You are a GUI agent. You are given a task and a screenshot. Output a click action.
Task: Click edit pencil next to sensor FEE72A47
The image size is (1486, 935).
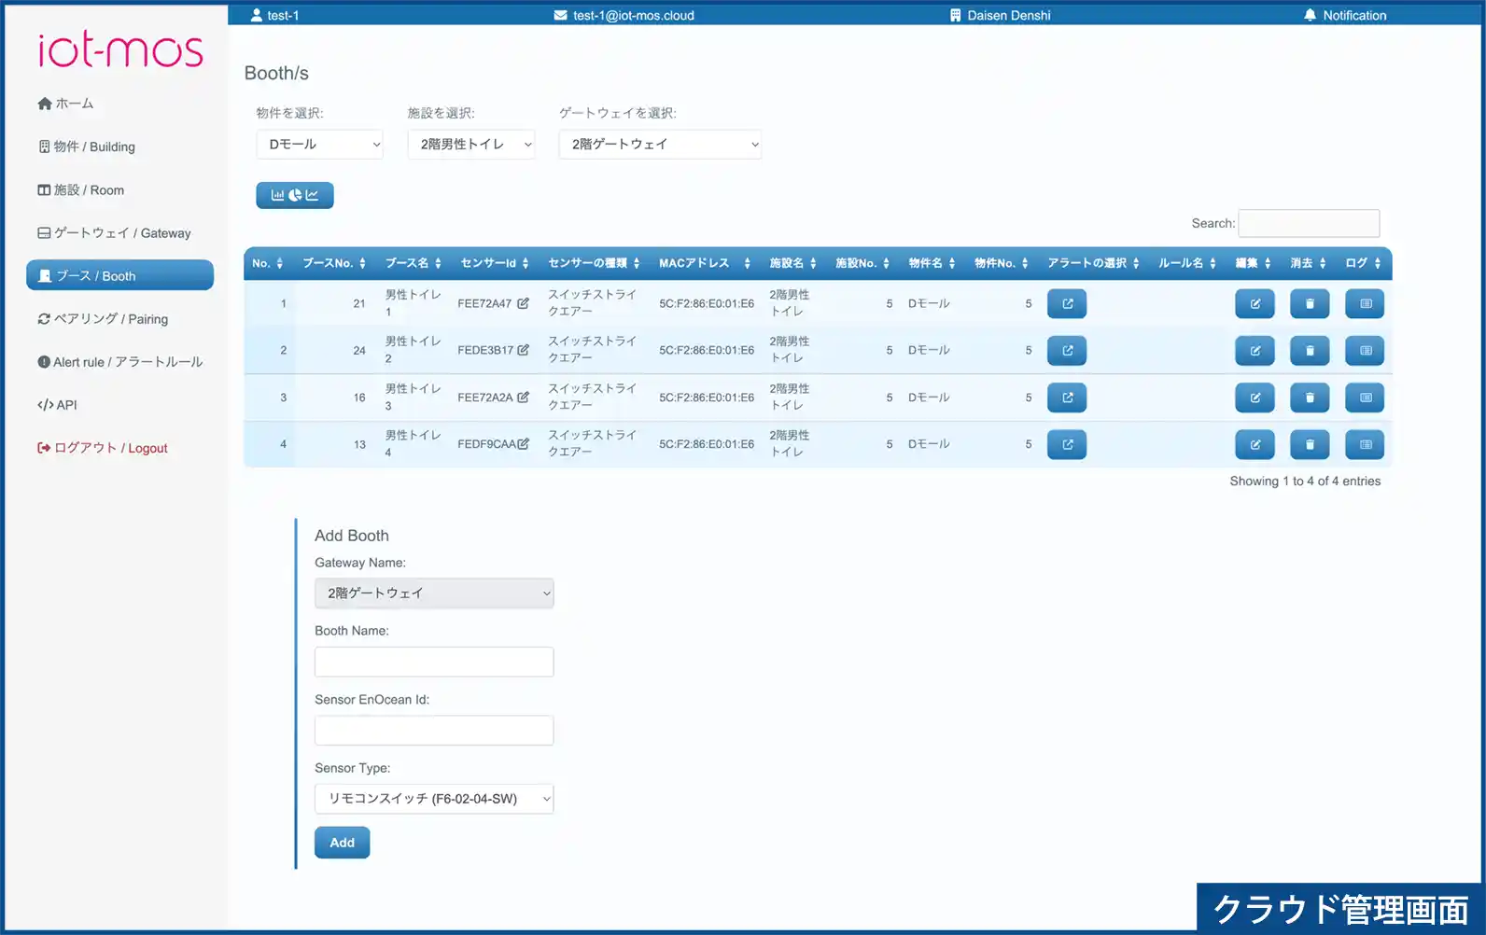point(523,303)
